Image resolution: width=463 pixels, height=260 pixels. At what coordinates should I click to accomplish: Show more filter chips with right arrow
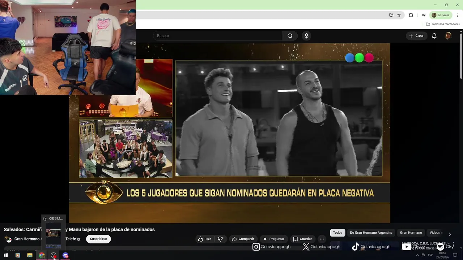450,234
